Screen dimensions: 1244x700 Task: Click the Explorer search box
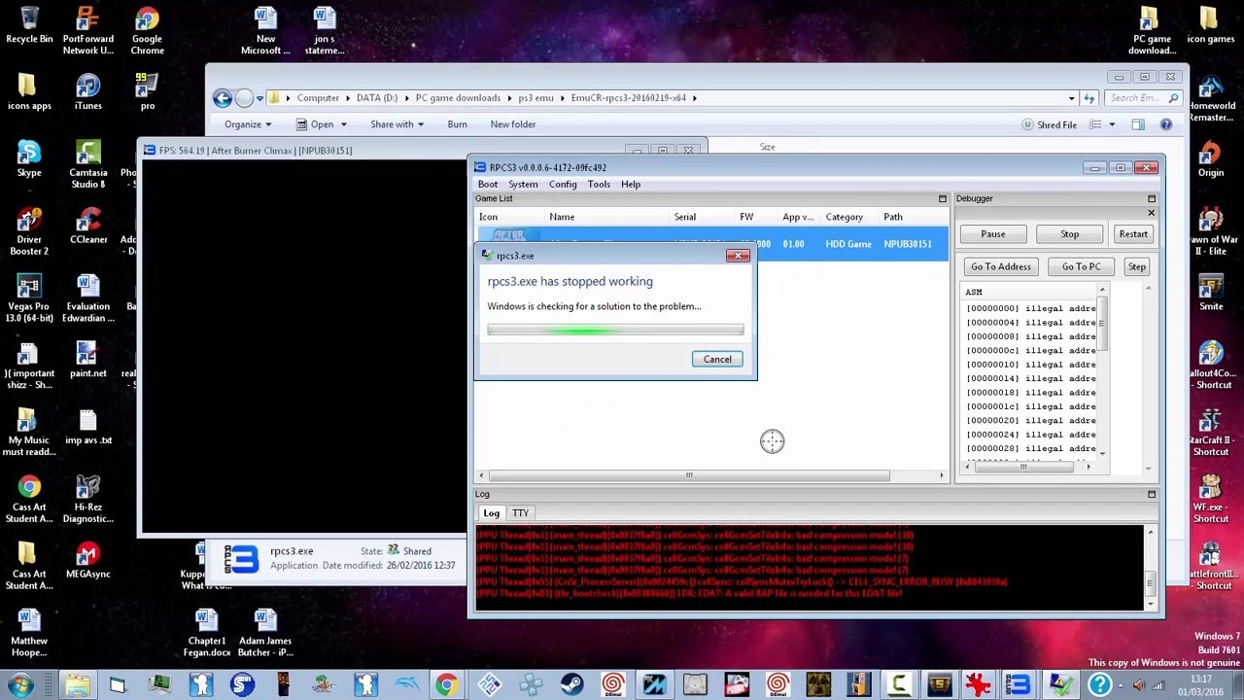(x=1143, y=98)
